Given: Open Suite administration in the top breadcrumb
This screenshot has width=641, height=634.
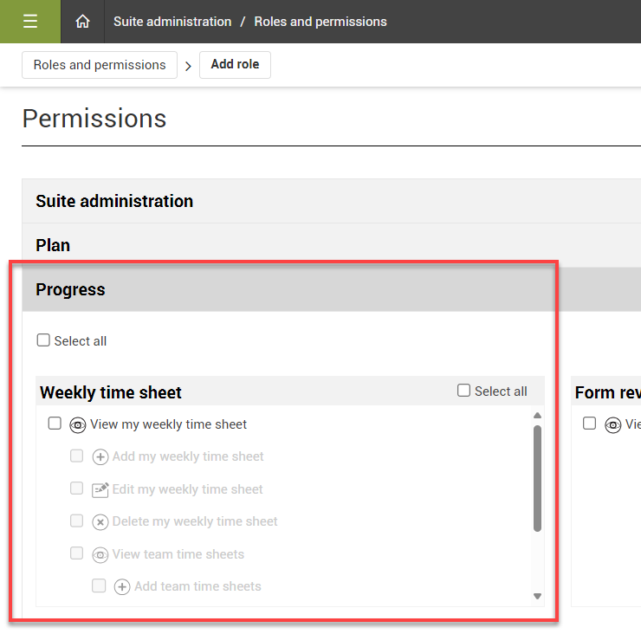Looking at the screenshot, I should (172, 22).
